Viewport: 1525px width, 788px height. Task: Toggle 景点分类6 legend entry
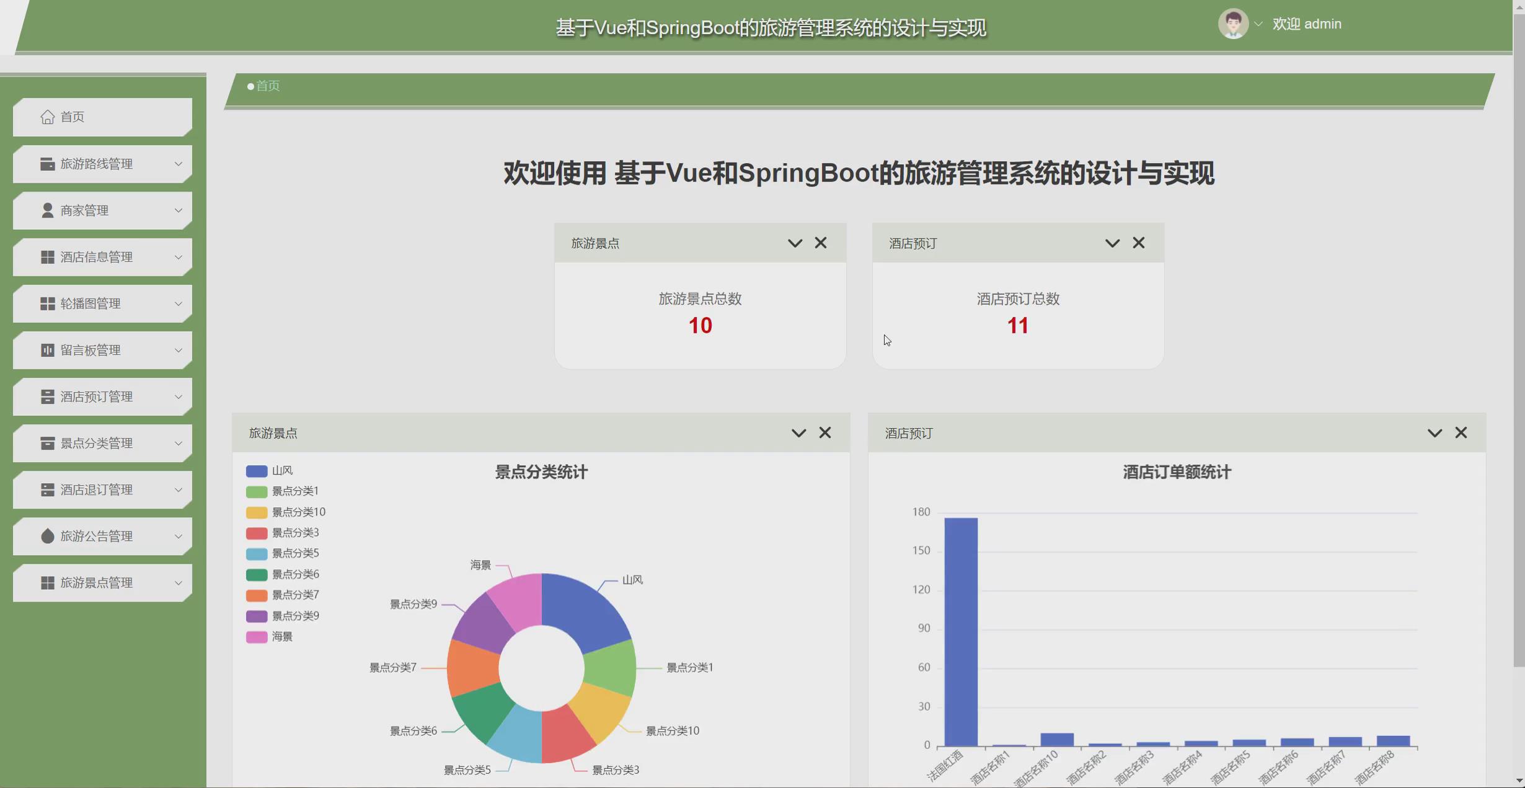click(x=282, y=574)
